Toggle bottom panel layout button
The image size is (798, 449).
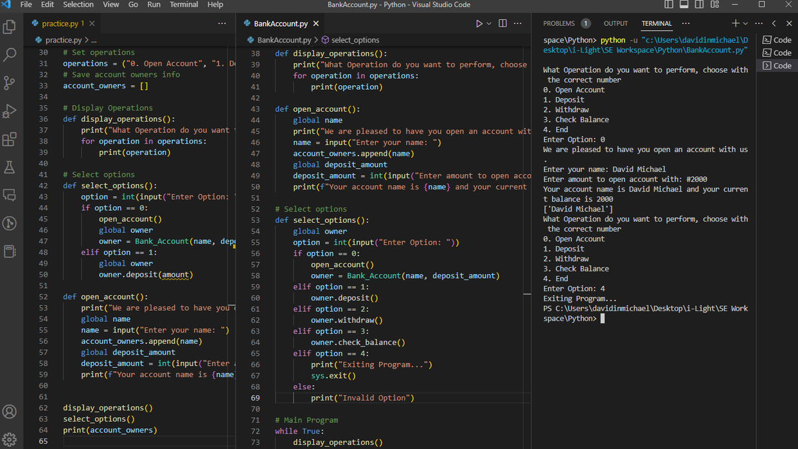click(684, 5)
